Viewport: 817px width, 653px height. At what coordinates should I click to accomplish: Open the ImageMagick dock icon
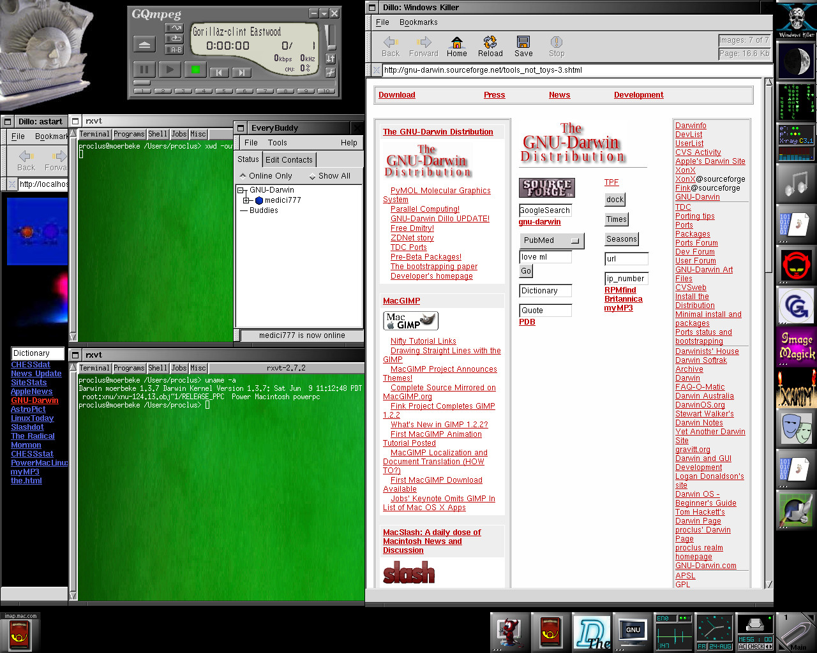pos(797,347)
